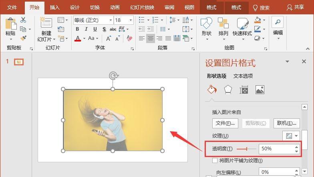Click the 文件(F)... button
The height and width of the screenshot is (177, 314).
pyautogui.click(x=225, y=123)
